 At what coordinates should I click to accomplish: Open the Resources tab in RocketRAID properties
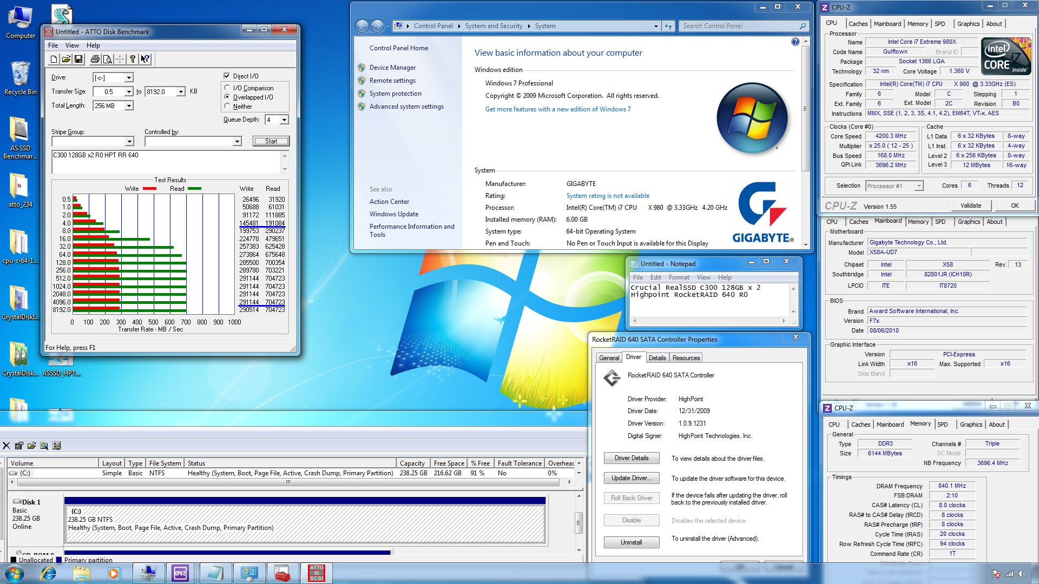686,358
